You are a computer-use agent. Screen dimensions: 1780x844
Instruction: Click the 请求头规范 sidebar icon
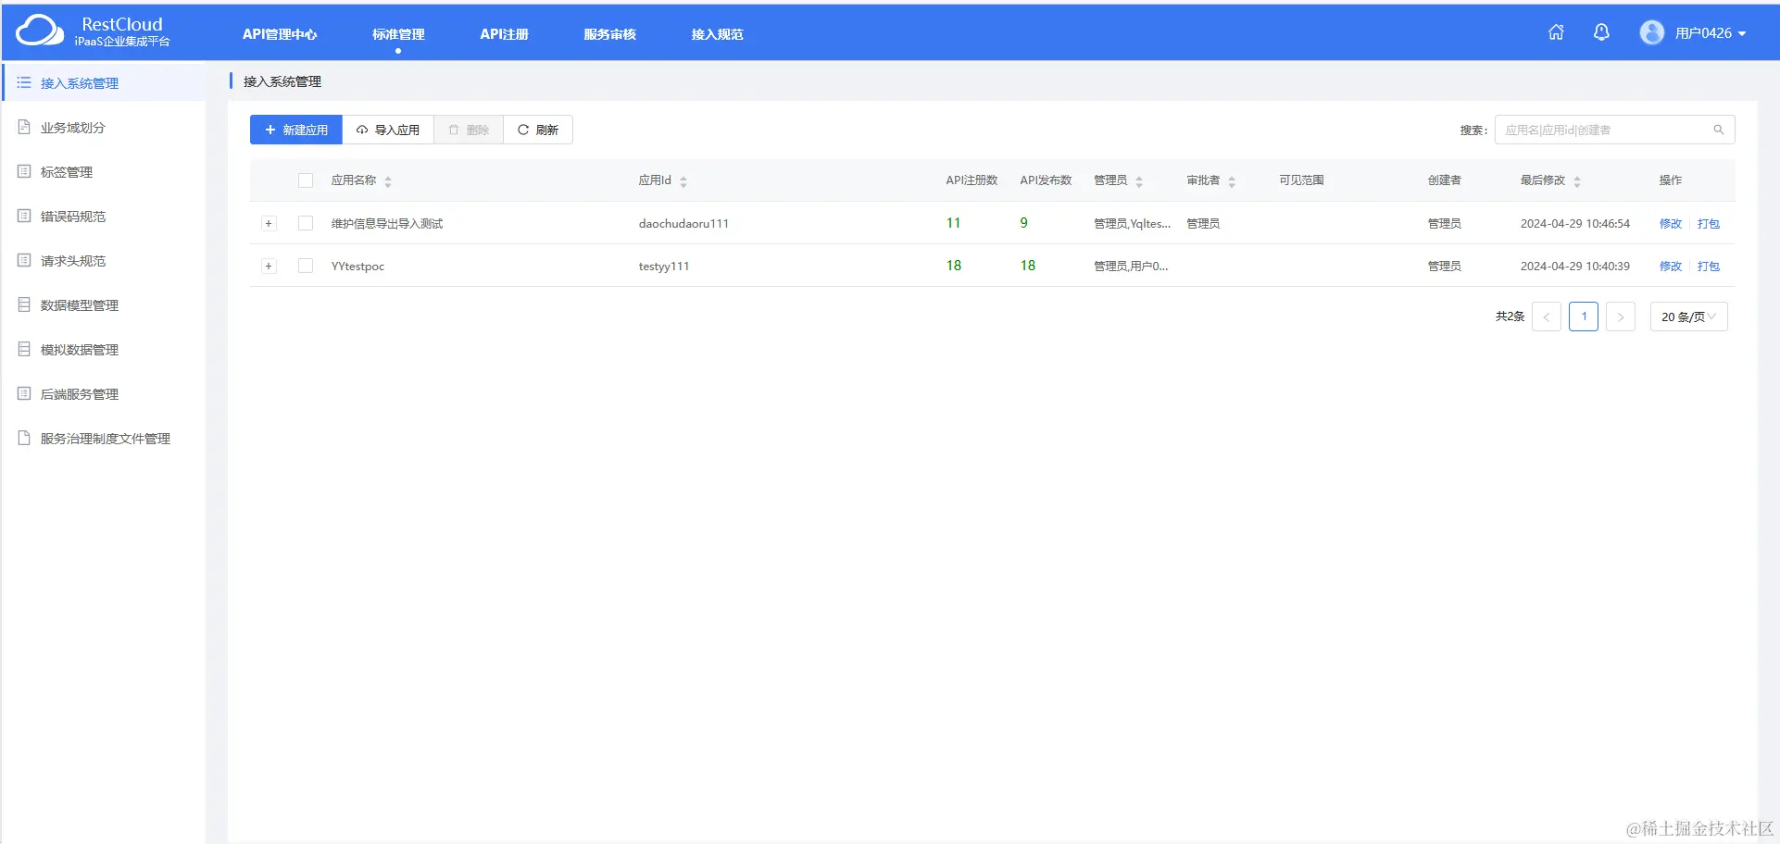point(24,260)
